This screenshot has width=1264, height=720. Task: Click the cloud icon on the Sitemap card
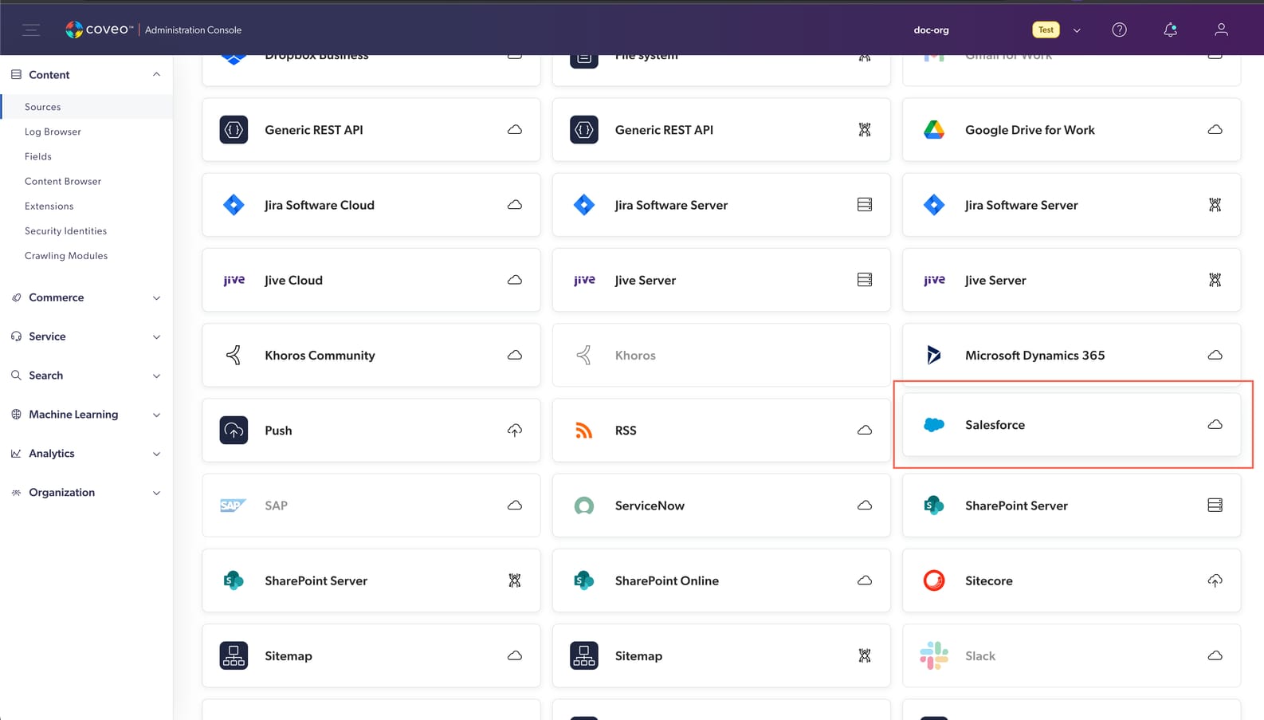tap(515, 655)
